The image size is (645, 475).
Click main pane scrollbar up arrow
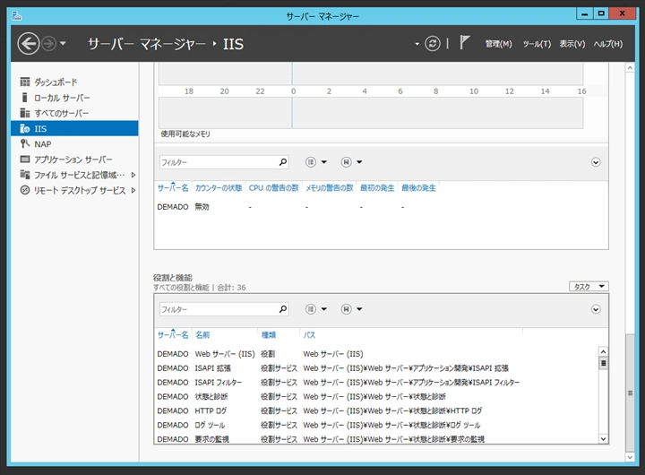click(630, 67)
